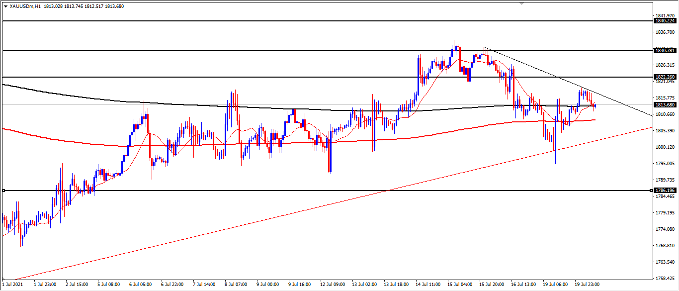Image resolution: width=679 pixels, height=291 pixels.
Task: Click the 1784.465 price scale label
Action: [666, 196]
